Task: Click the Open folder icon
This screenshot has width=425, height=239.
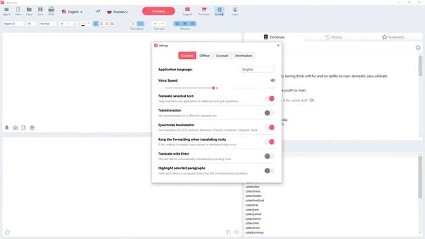Action: [29, 11]
